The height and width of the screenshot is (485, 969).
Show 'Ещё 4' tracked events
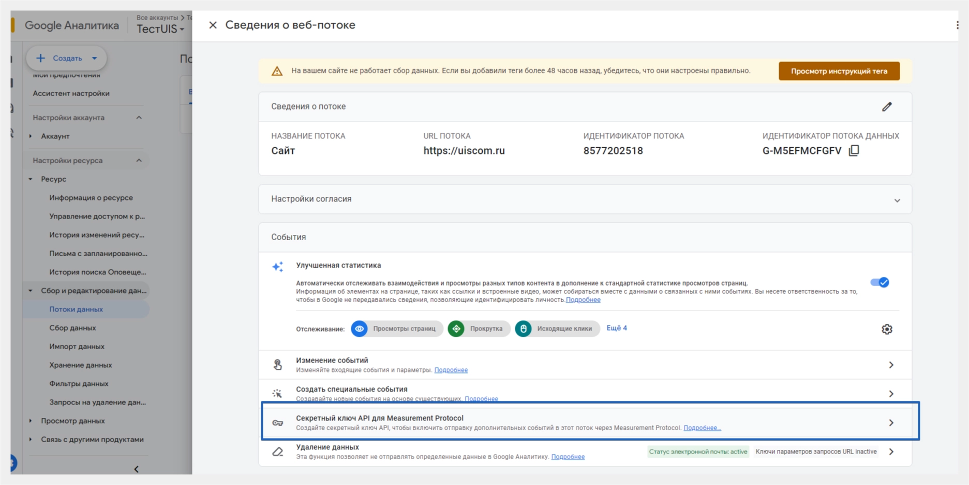click(617, 328)
